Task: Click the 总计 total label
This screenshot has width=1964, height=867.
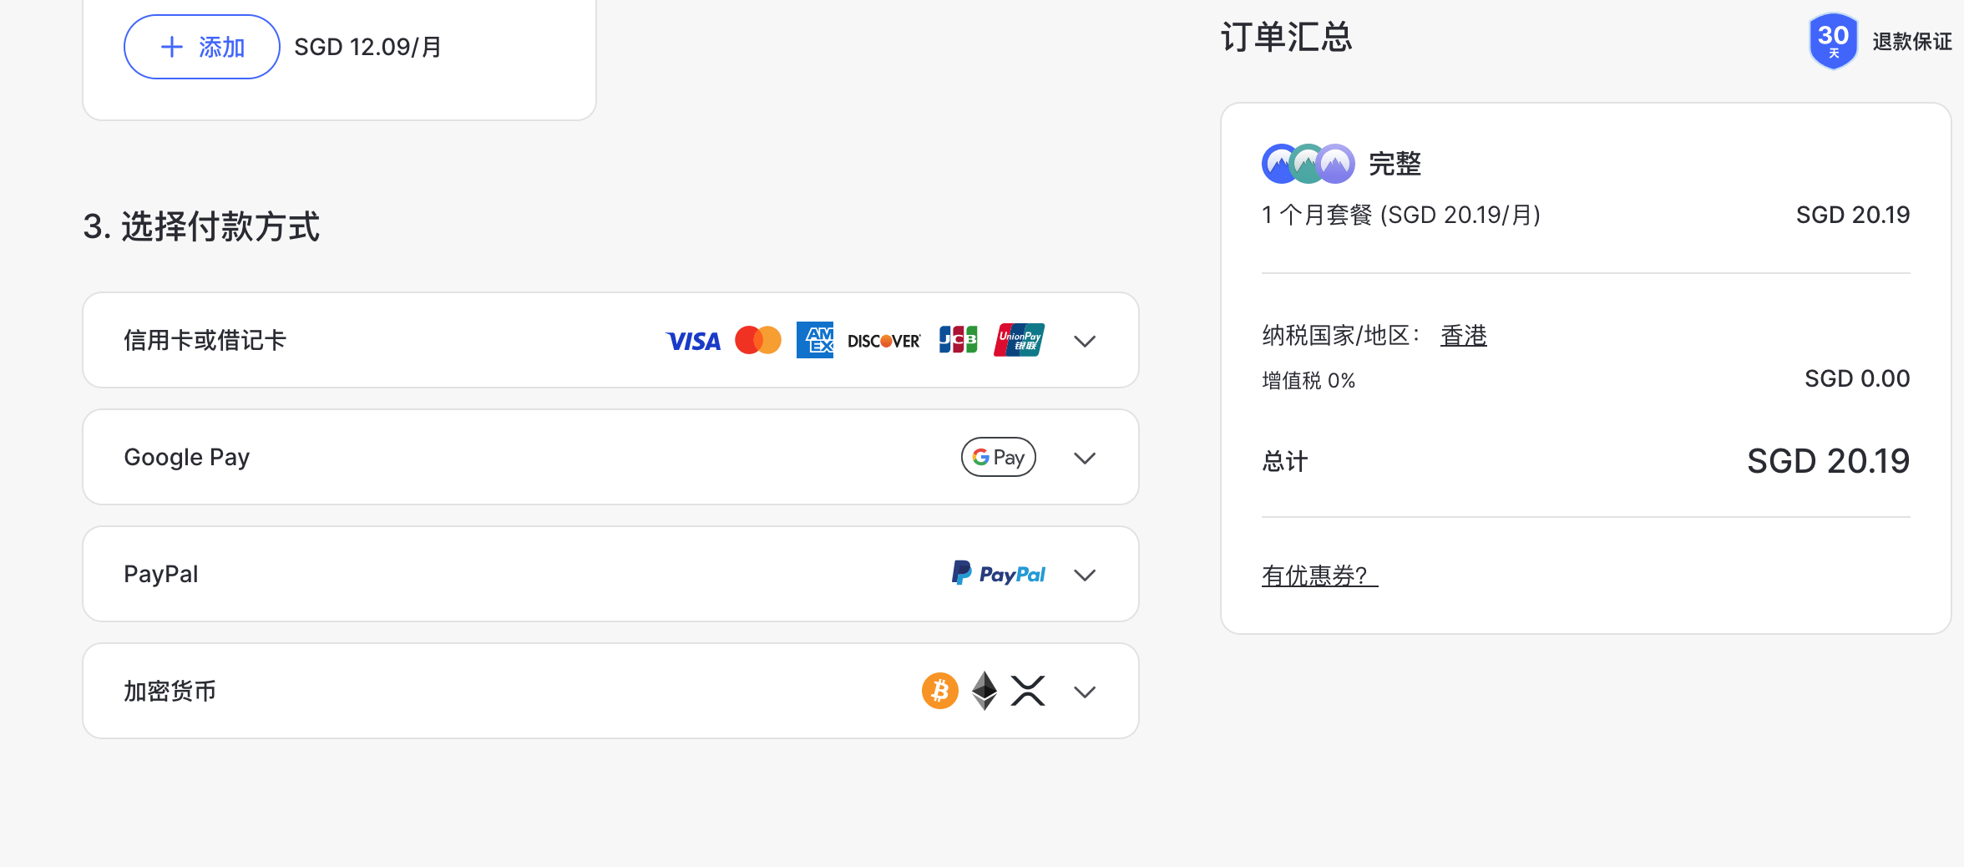Action: pyautogui.click(x=1285, y=461)
